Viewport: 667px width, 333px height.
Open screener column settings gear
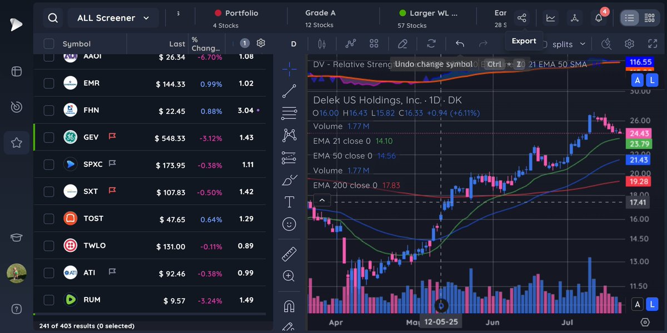click(261, 43)
